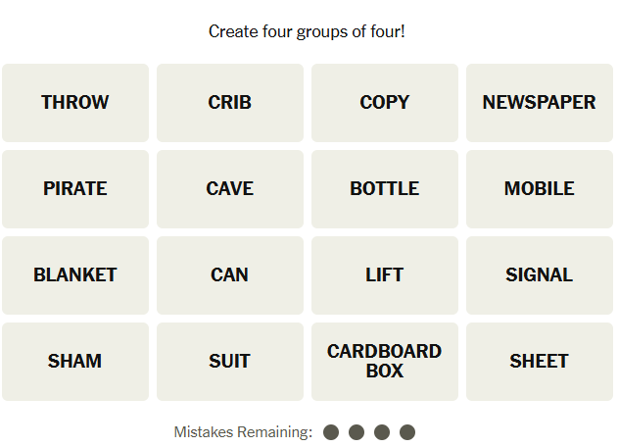Toggle the LIFT word tile
Image resolution: width=618 pixels, height=447 pixels.
pyautogui.click(x=385, y=275)
